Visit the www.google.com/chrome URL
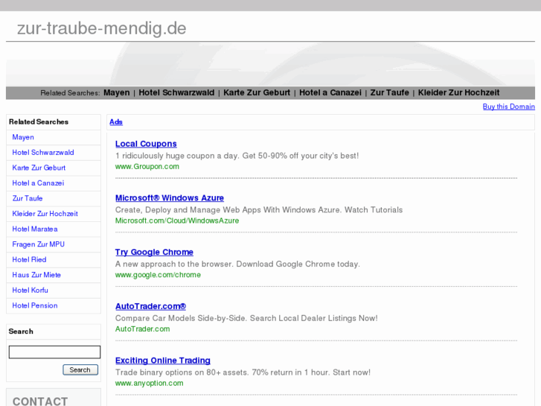Image resolution: width=541 pixels, height=406 pixels. pos(158,275)
